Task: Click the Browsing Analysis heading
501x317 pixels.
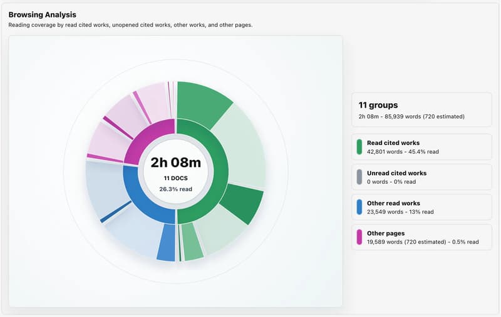Action: point(43,14)
